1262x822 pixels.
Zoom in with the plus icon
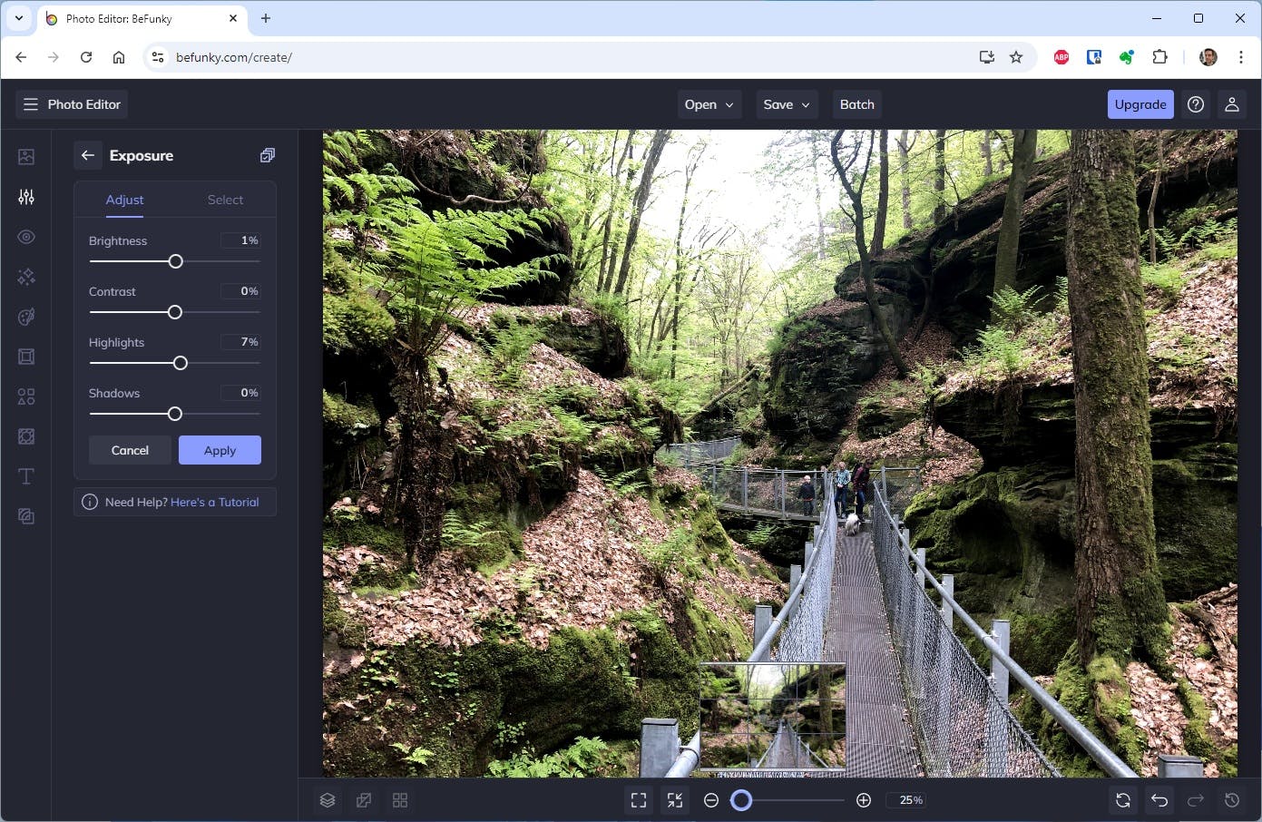[x=864, y=800]
